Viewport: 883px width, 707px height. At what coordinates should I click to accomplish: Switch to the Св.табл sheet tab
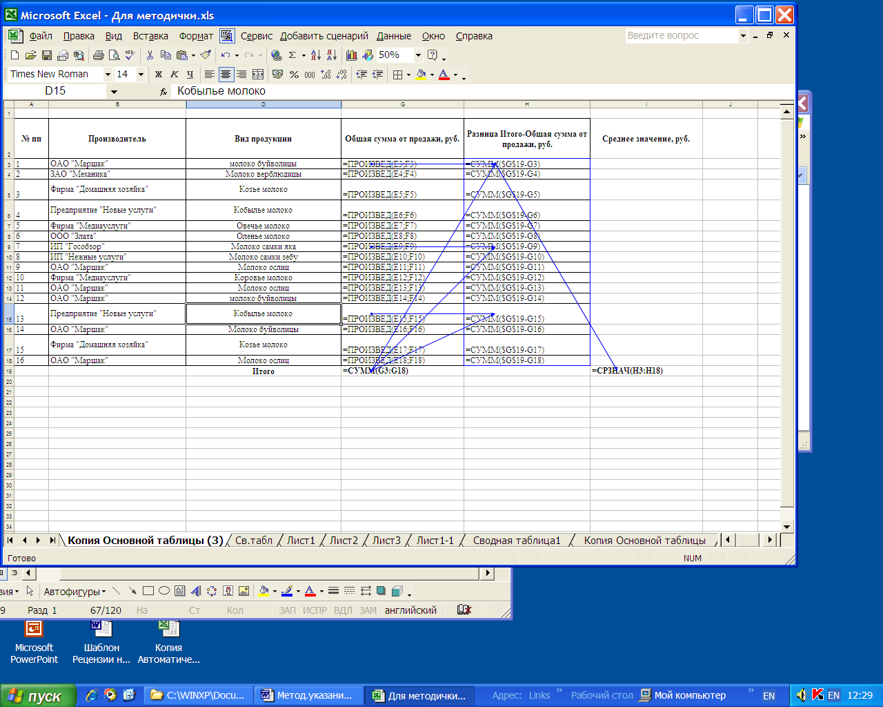tap(254, 541)
